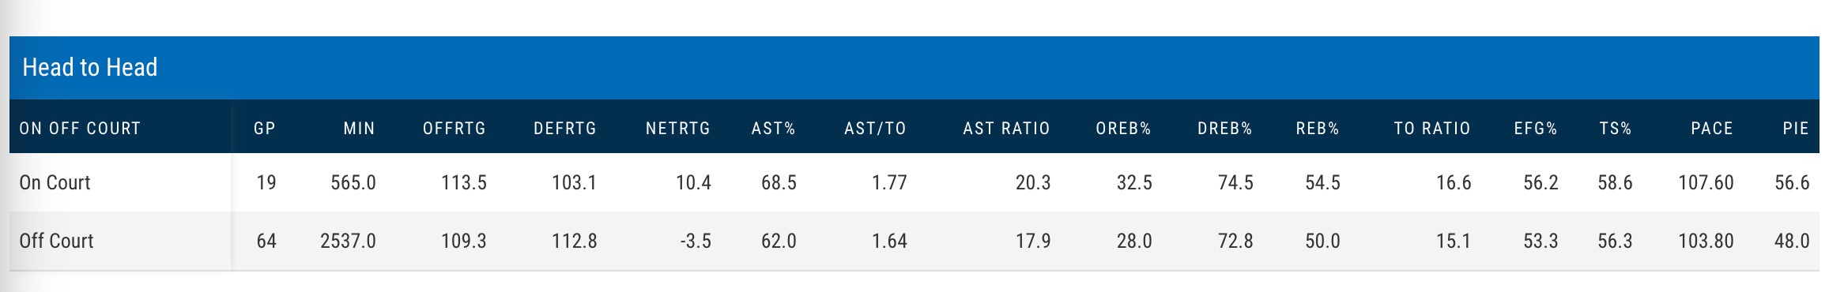This screenshot has width=1829, height=292.
Task: Sort by TS% column header
Action: pyautogui.click(x=1616, y=128)
